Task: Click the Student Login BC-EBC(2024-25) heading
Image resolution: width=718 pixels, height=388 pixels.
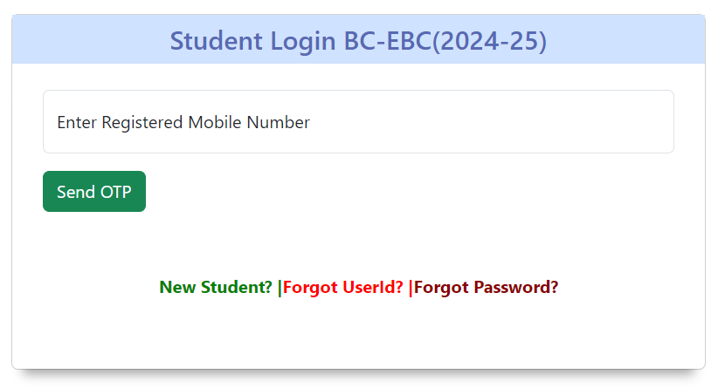Action: pos(358,40)
